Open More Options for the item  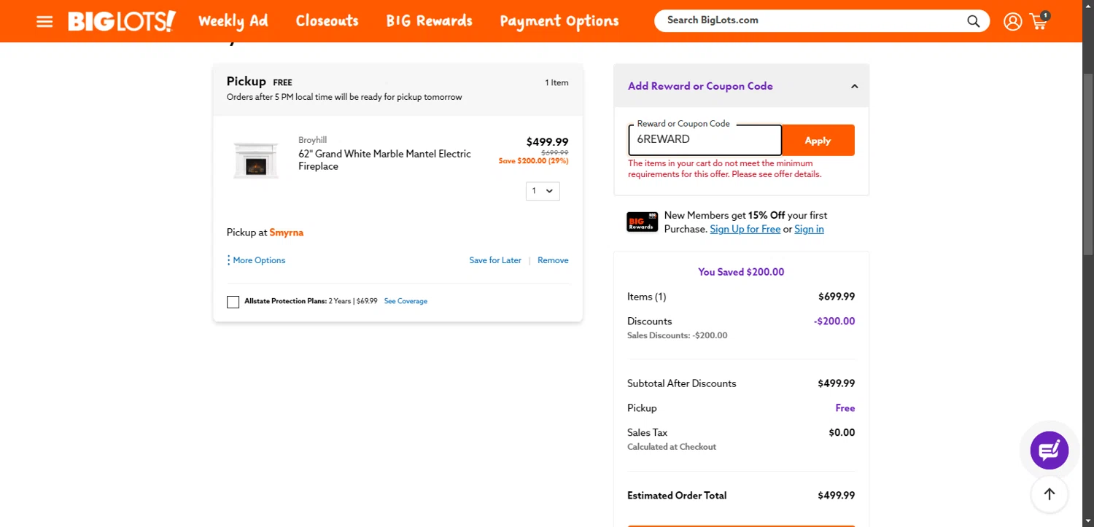click(256, 260)
